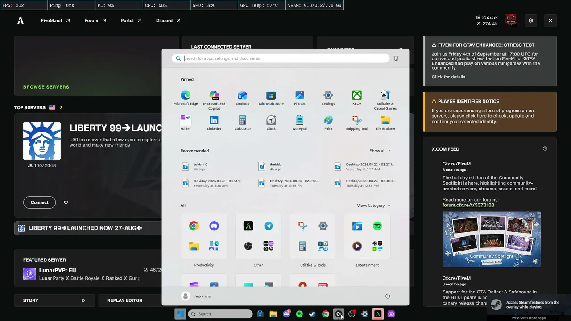
Task: Open Chrome in the Productivity category
Action: click(x=194, y=226)
